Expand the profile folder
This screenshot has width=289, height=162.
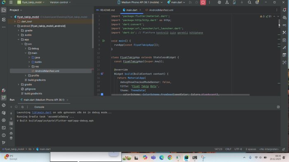tap(26, 75)
